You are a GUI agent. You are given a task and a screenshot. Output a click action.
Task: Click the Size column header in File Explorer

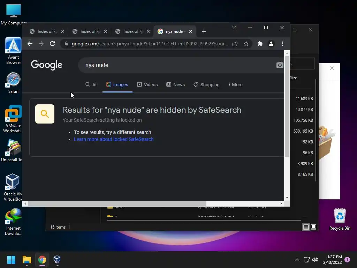pyautogui.click(x=294, y=78)
